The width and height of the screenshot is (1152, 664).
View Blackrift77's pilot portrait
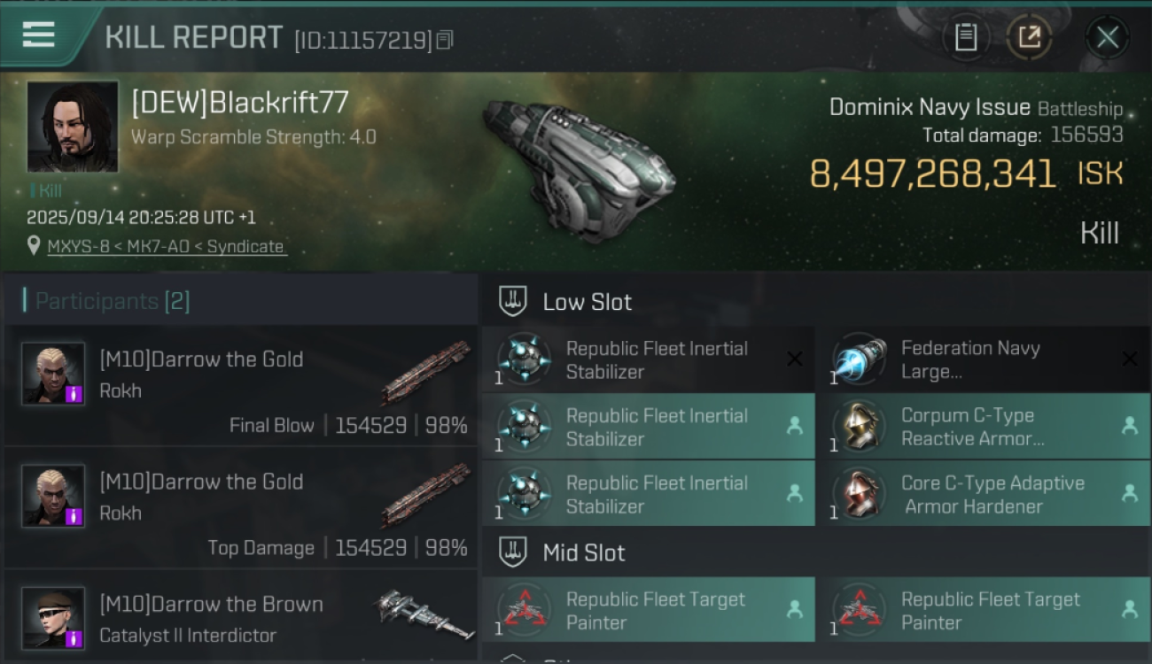pyautogui.click(x=72, y=126)
